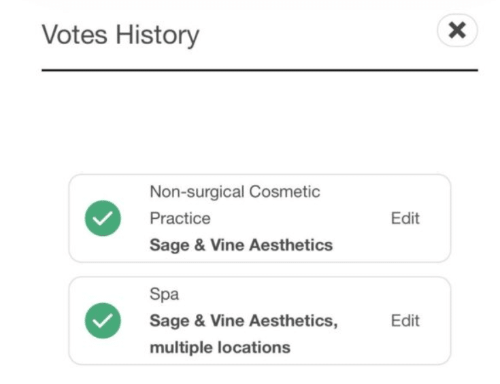Click the "Spa" category label
The height and width of the screenshot is (384, 500).
[161, 296]
